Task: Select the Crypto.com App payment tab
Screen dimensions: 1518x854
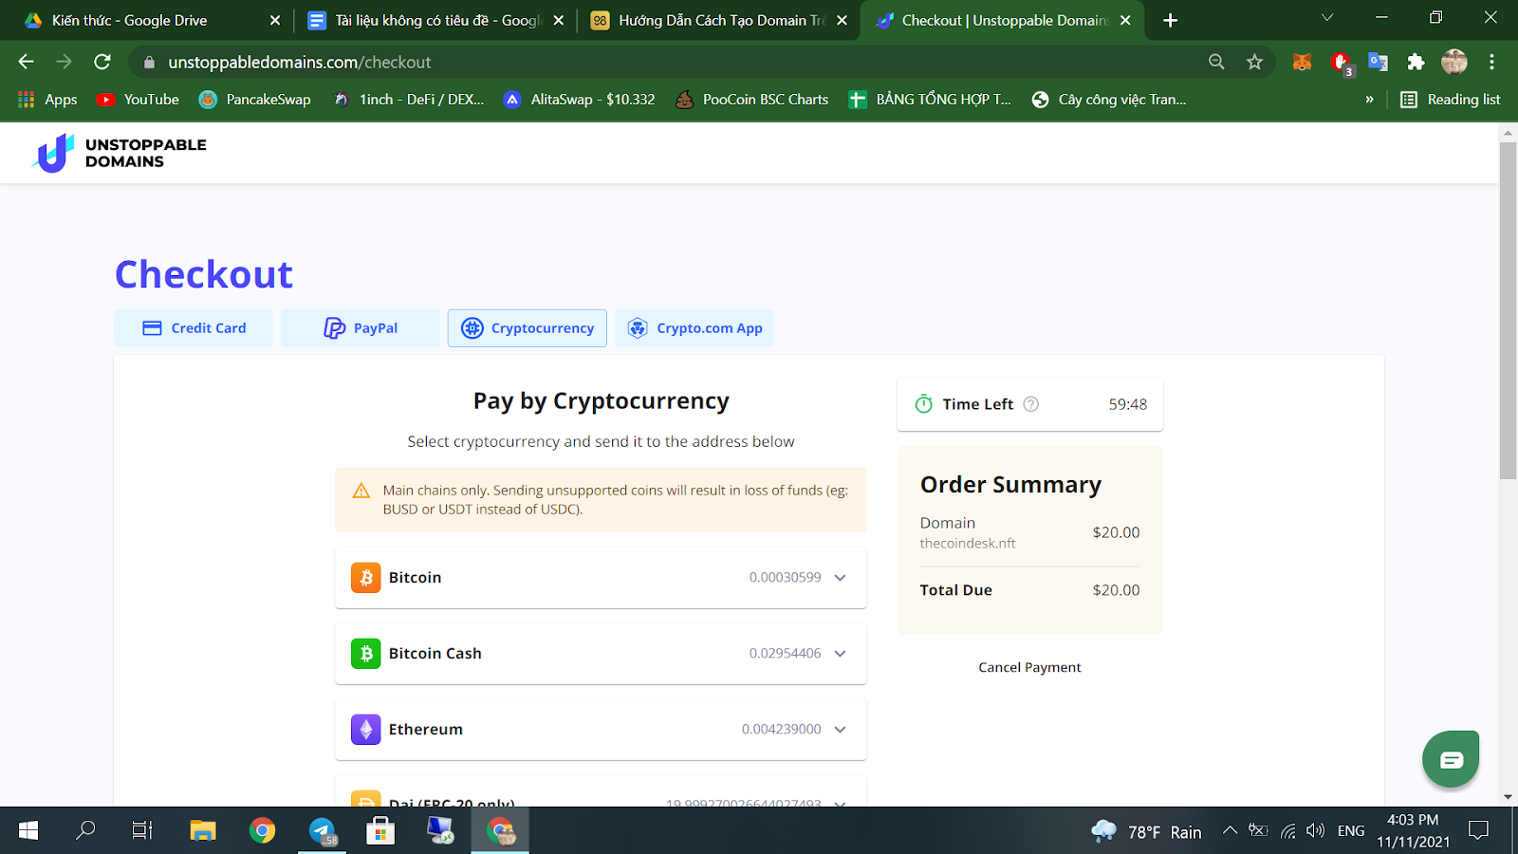Action: click(x=694, y=328)
